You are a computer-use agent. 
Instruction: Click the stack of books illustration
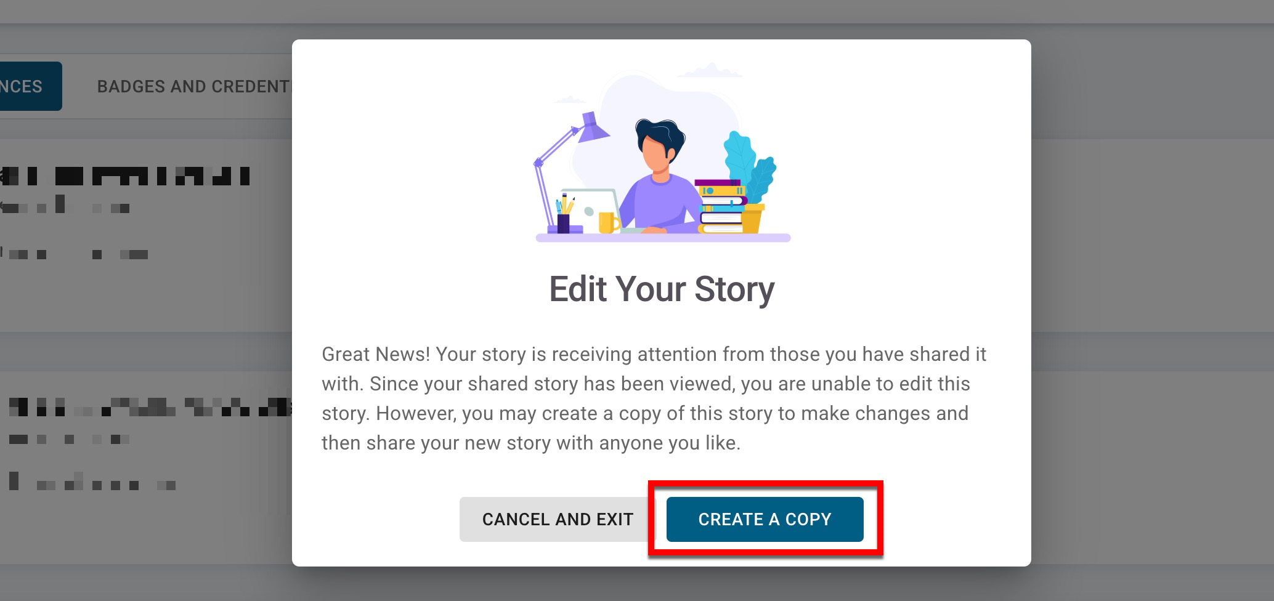click(x=720, y=207)
